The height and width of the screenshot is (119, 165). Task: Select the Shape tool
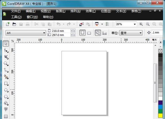[6, 50]
